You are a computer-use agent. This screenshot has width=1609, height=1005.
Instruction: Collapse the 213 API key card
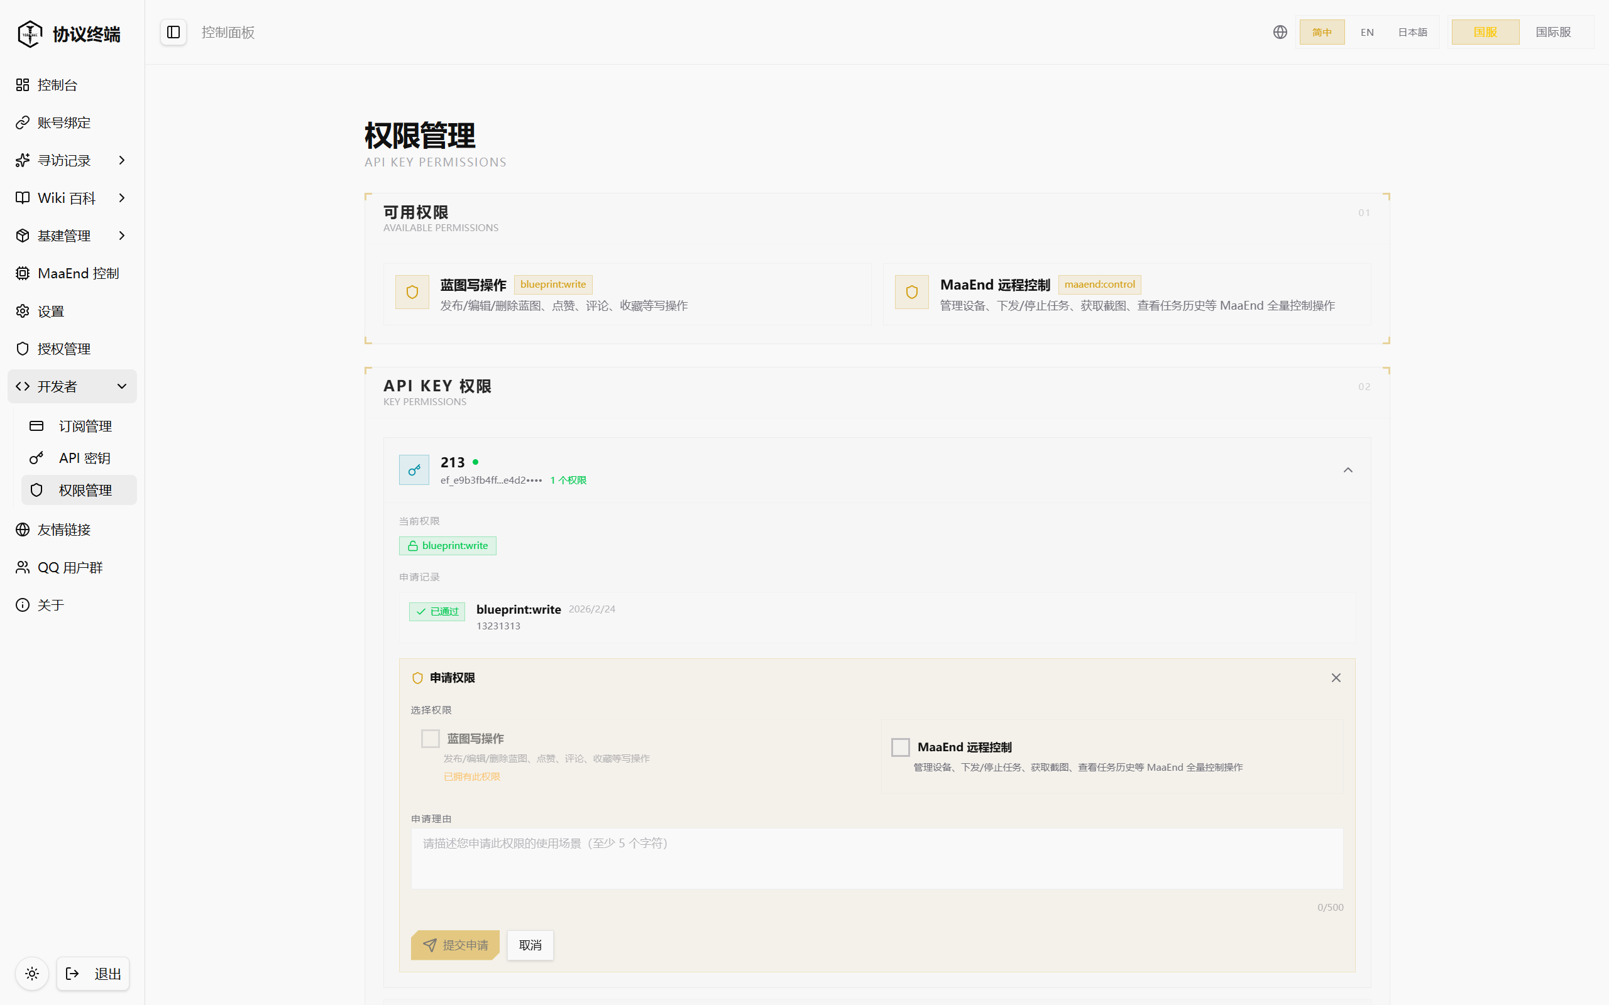(x=1348, y=470)
